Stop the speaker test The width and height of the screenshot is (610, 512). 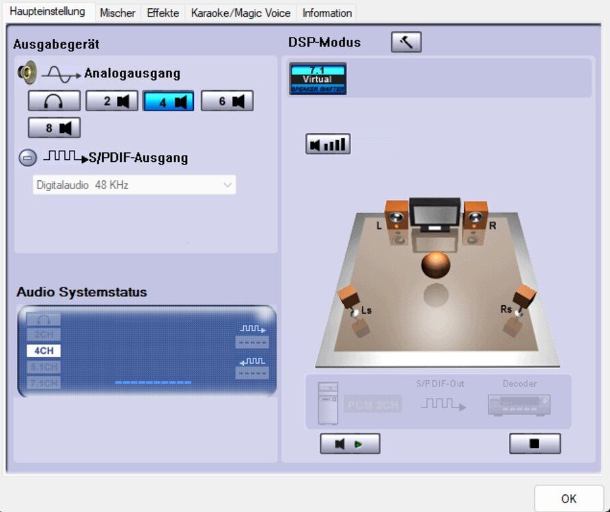click(535, 444)
